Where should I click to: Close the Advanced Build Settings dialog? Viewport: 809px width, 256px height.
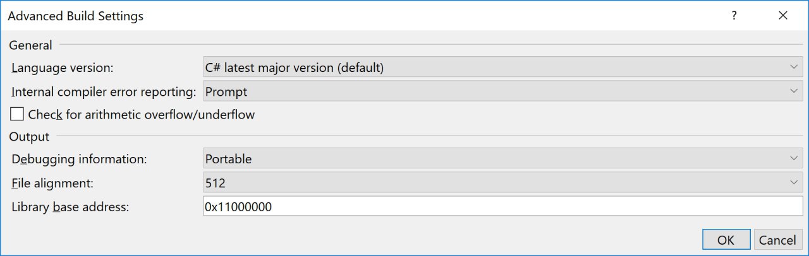783,16
